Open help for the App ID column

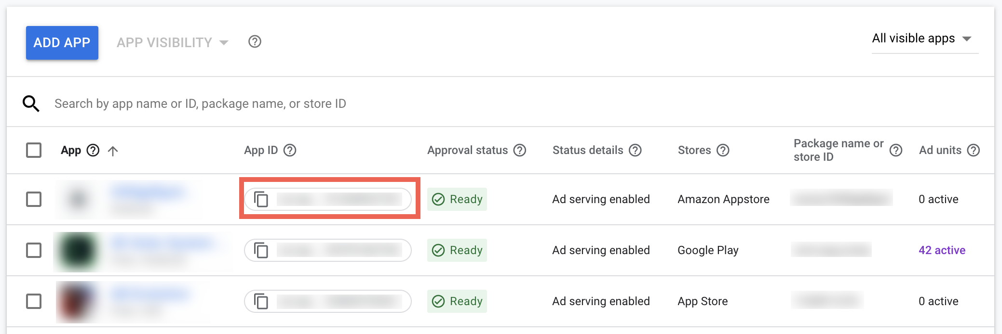(290, 150)
